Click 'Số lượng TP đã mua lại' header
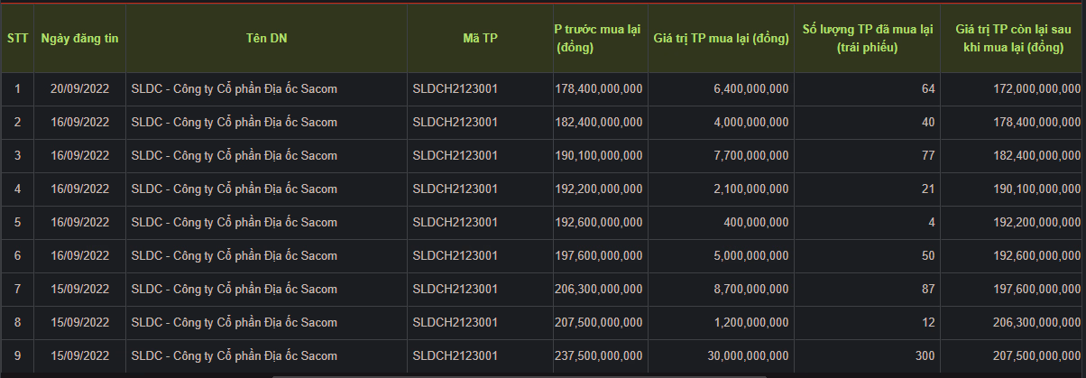Screen dimensions: 1086x378 click(x=867, y=38)
